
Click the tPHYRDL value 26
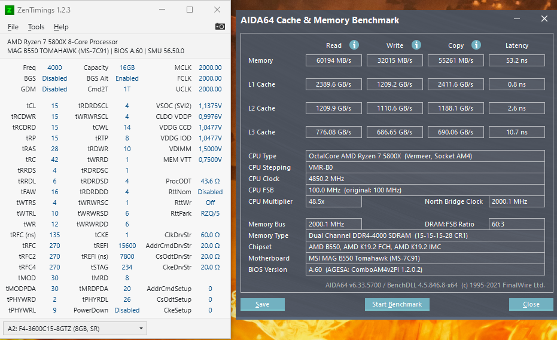point(127,299)
